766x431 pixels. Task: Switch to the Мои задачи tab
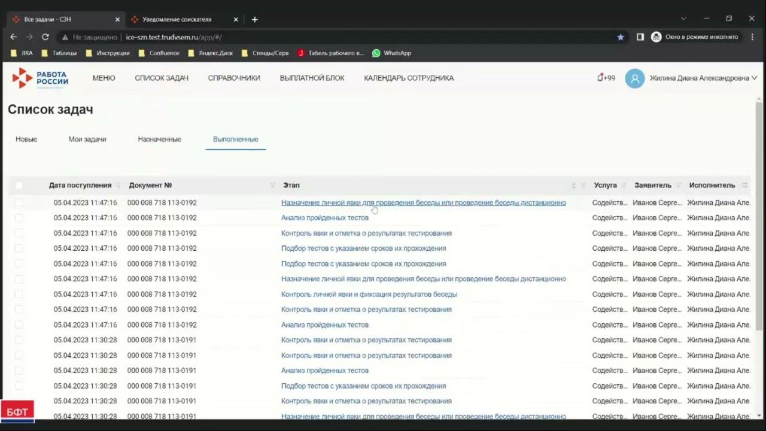click(87, 139)
